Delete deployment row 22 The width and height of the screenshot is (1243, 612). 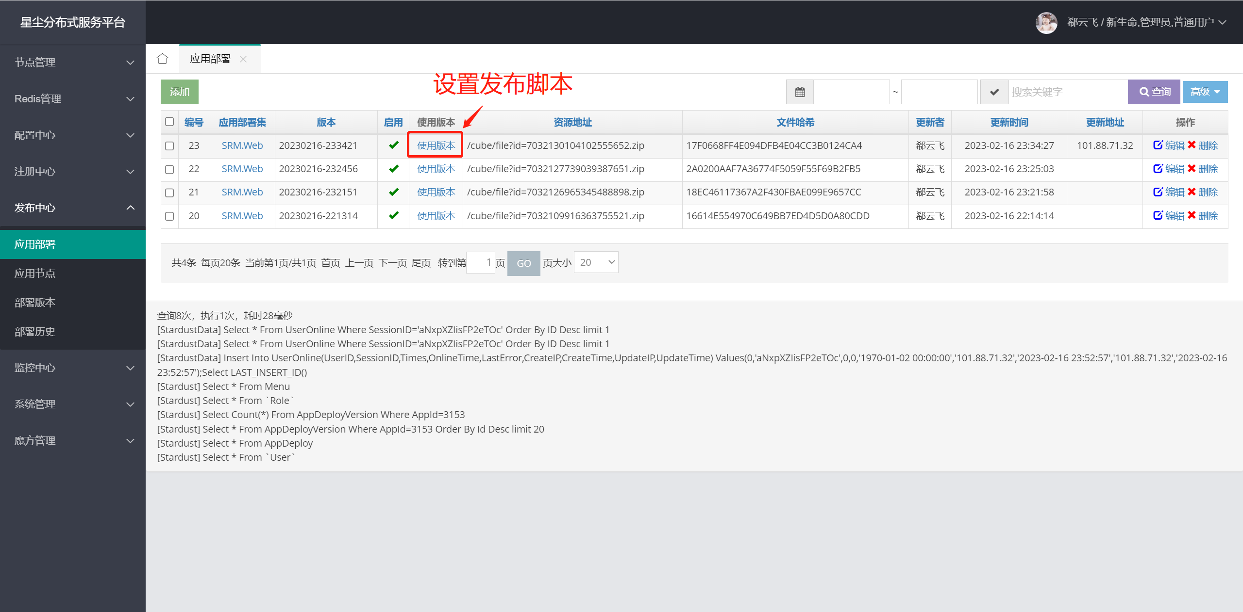(1203, 169)
